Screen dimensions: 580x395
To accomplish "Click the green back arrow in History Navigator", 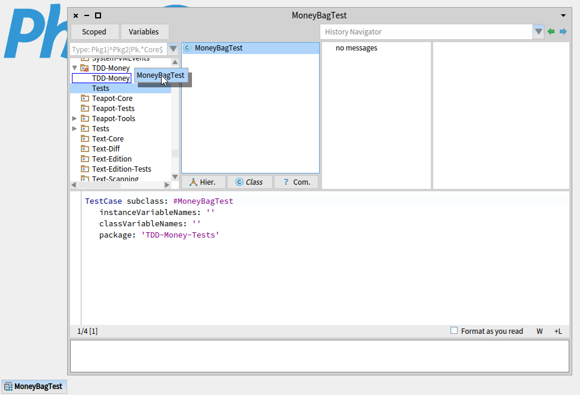I will [x=551, y=32].
